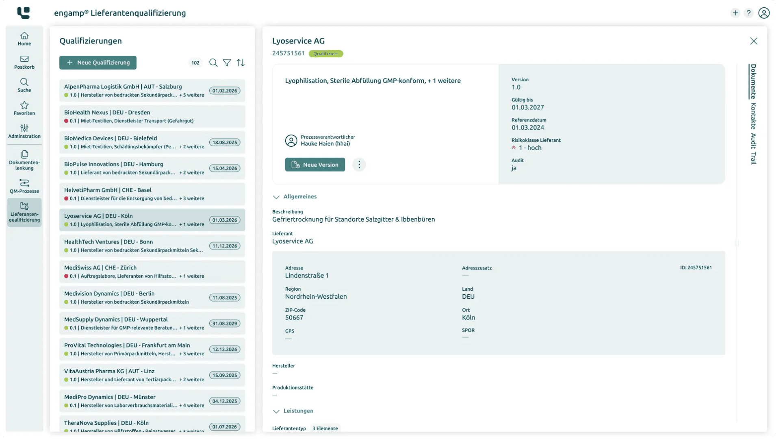Open the Audit Trail tab

[x=752, y=150]
